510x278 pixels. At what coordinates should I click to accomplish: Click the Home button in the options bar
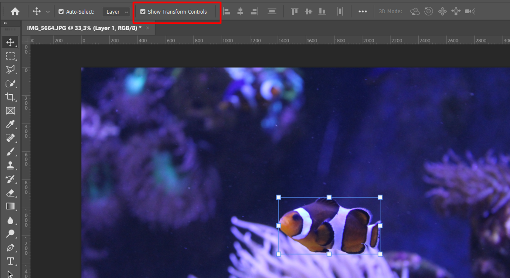[15, 11]
